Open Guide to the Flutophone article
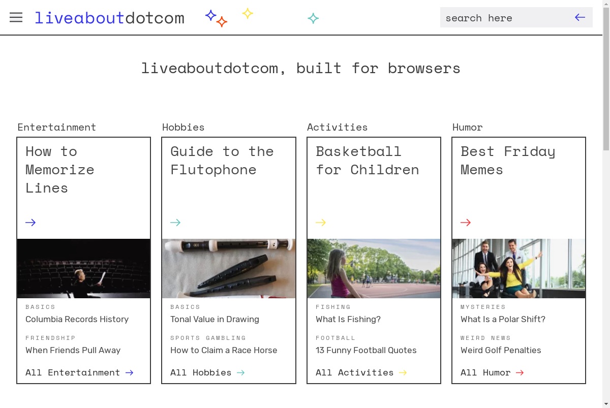 coord(222,161)
